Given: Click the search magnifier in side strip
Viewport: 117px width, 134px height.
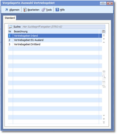Looking at the screenshot, I should click(104, 76).
